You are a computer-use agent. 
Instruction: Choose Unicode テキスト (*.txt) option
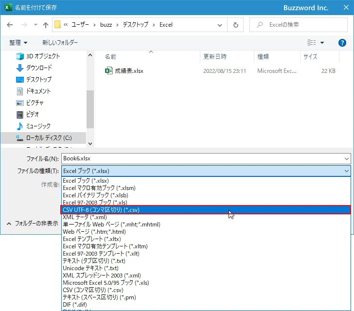(x=206, y=268)
